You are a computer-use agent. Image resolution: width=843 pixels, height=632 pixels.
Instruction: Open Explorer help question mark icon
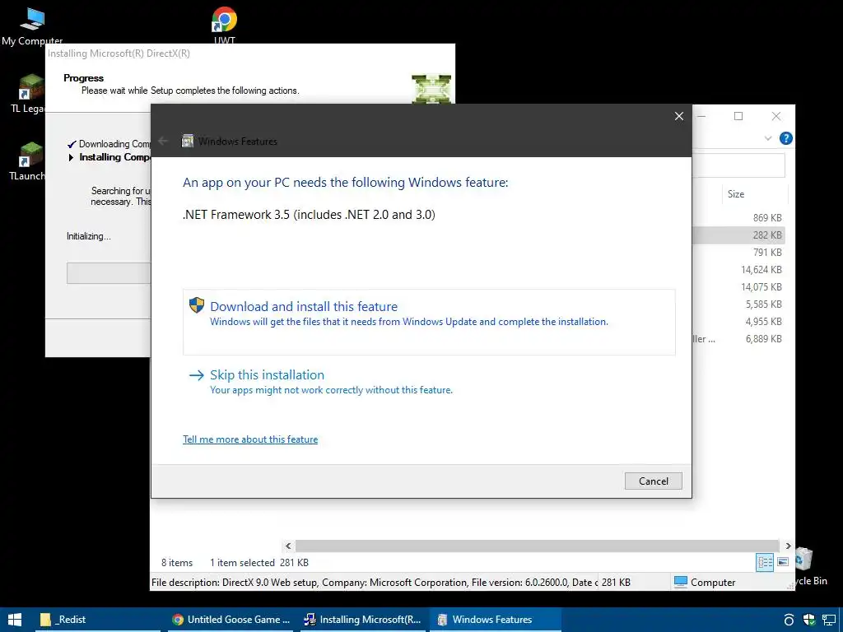tap(785, 138)
